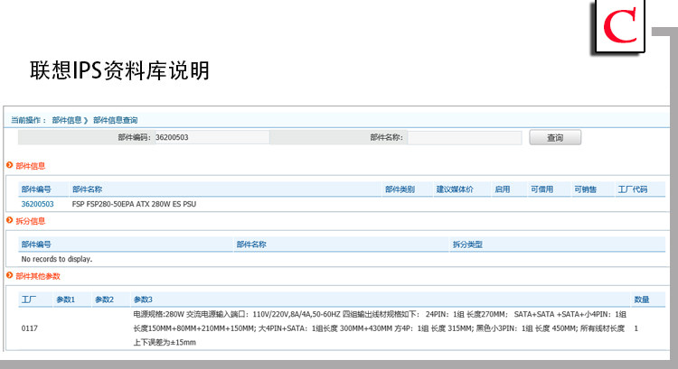
Task: Open part number link 36200503
Action: 38,204
